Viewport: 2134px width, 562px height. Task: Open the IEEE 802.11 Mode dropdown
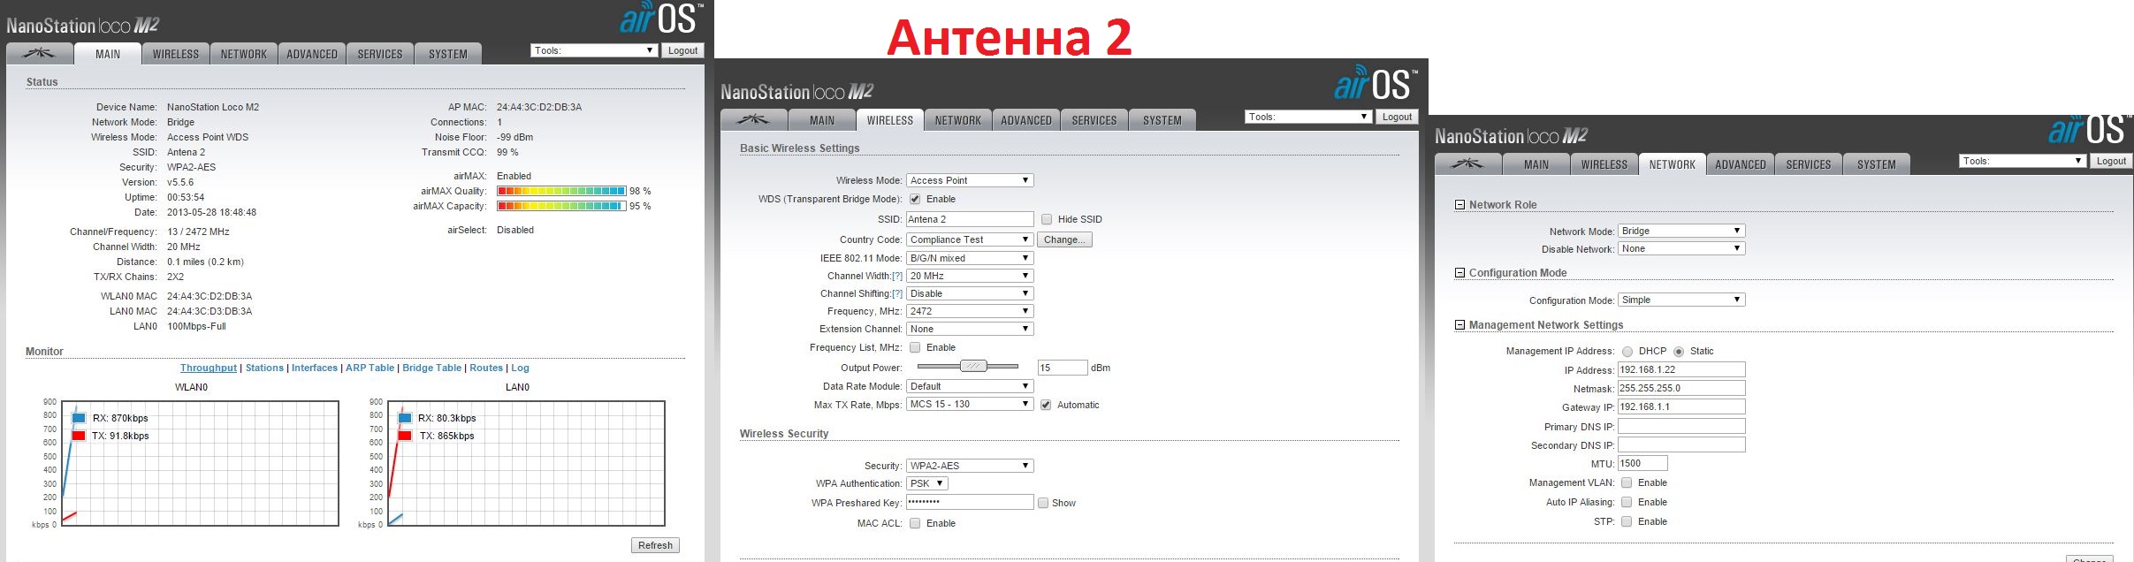pos(970,258)
